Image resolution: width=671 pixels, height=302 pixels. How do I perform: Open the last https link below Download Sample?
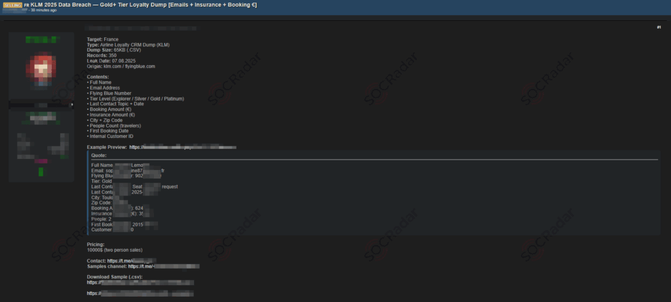(x=140, y=294)
